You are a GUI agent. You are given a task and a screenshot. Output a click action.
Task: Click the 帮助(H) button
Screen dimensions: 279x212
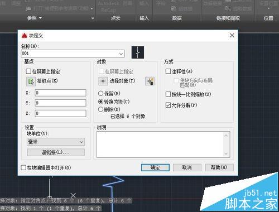(x=219, y=167)
